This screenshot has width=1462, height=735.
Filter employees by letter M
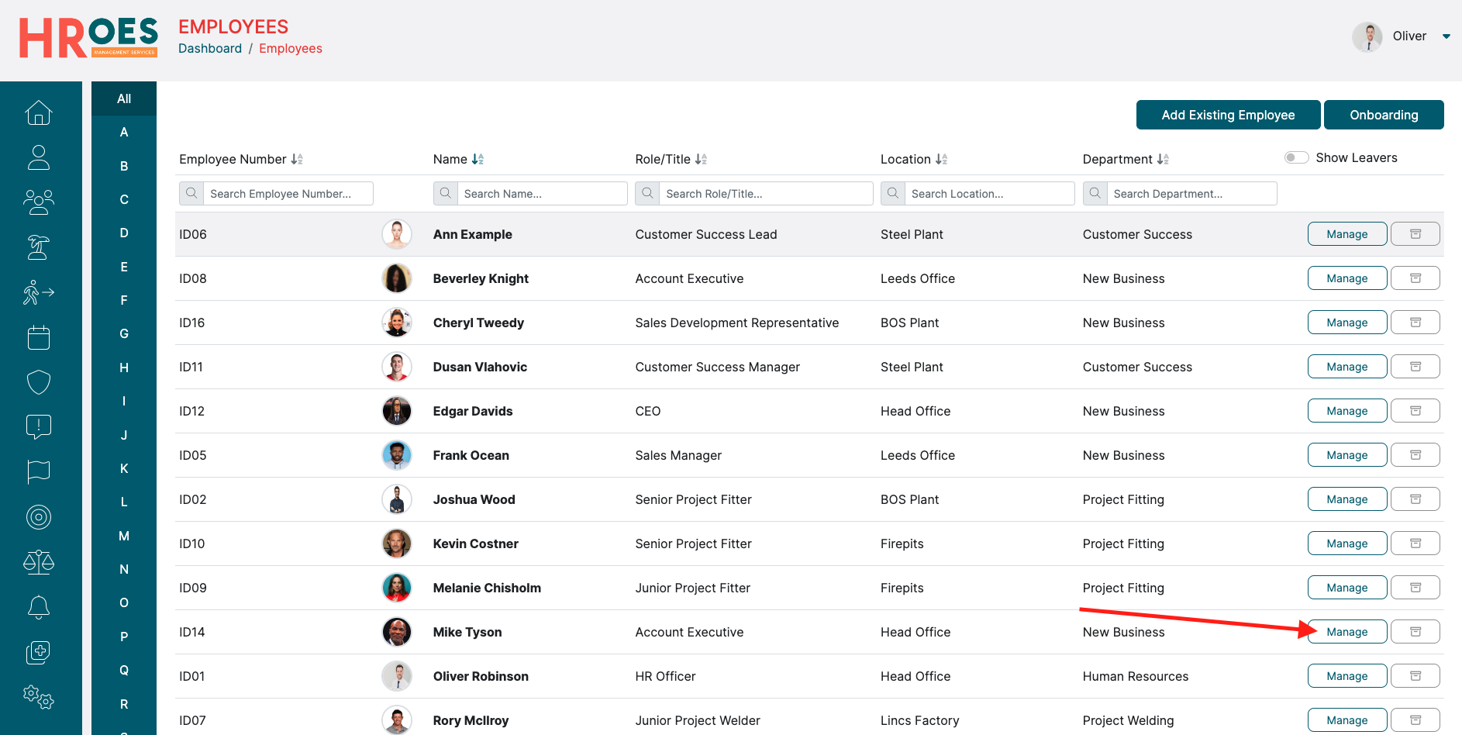tap(124, 536)
